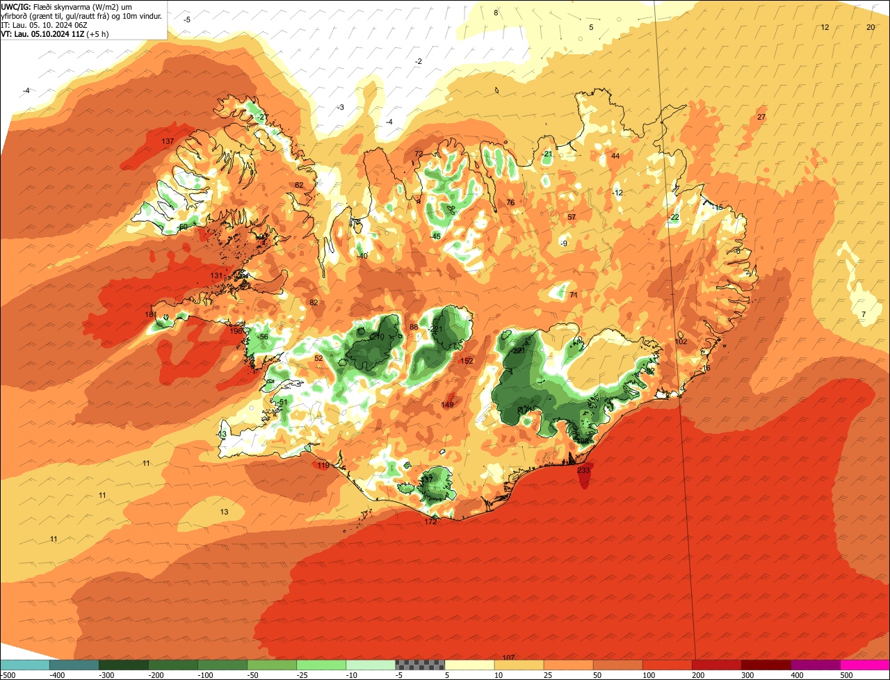
Task: Click the darkest green -300 legend swatch
Action: tap(124, 665)
